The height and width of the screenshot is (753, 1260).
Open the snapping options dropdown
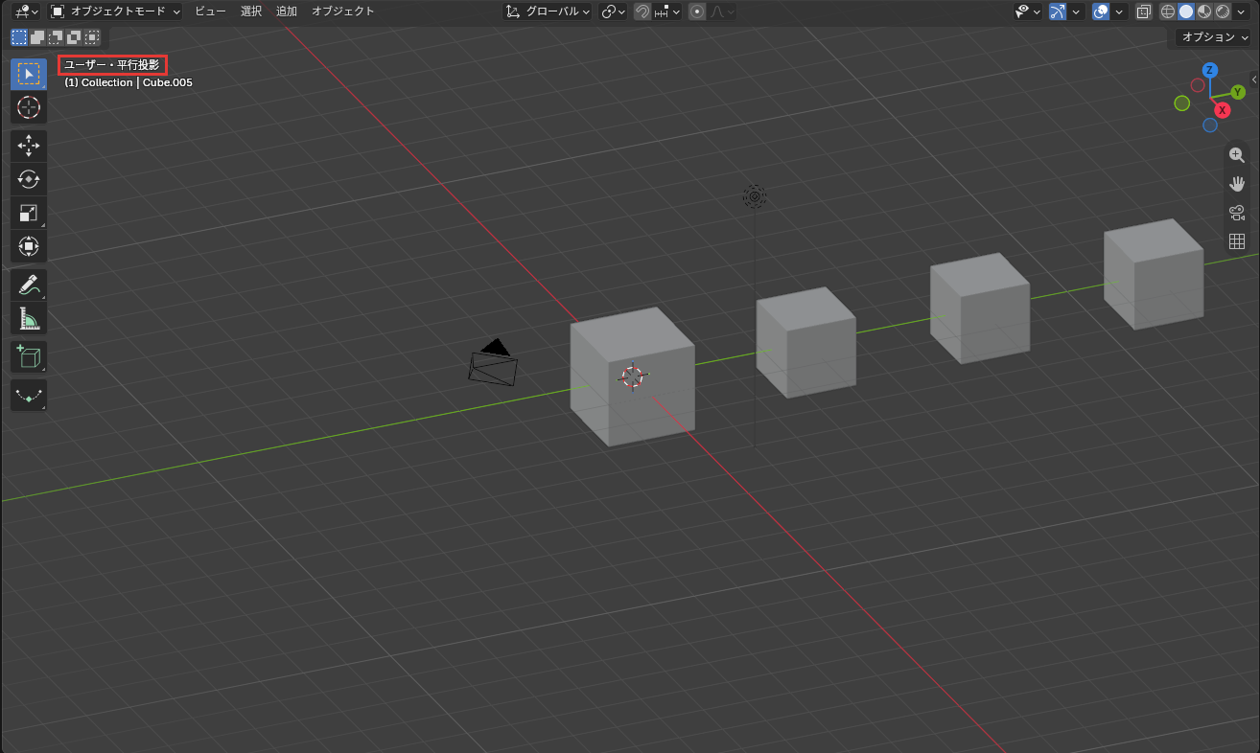pos(667,11)
